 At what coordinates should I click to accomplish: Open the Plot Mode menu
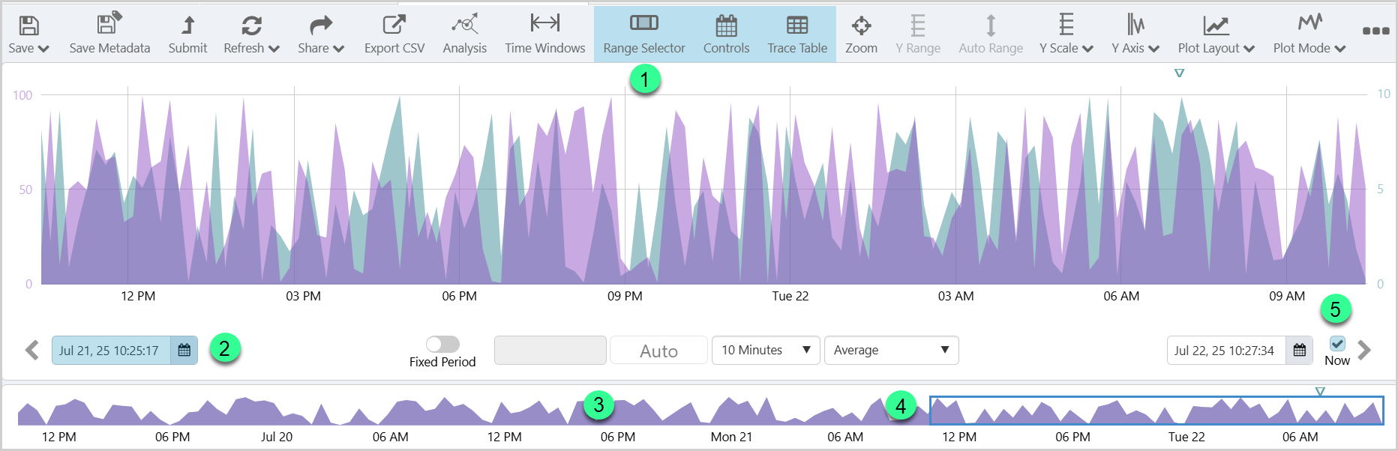point(1309,34)
